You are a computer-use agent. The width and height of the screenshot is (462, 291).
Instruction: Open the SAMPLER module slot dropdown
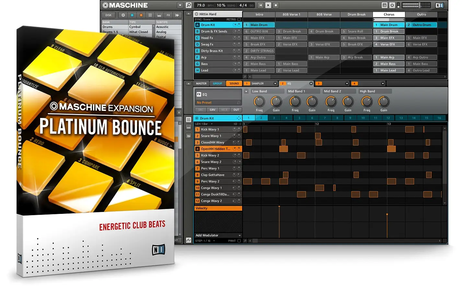[x=275, y=84]
